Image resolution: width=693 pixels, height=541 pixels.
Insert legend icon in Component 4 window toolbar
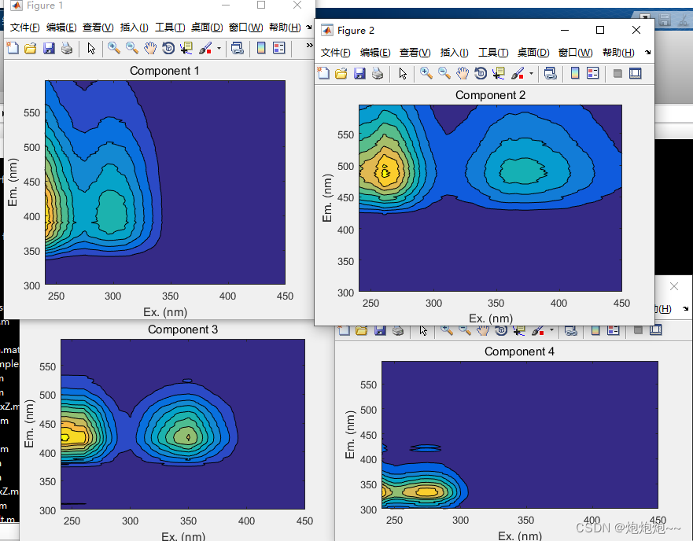click(x=613, y=330)
